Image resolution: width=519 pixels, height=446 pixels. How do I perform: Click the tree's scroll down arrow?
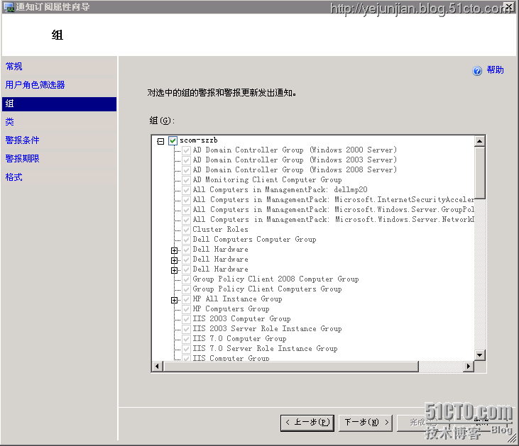coord(480,355)
